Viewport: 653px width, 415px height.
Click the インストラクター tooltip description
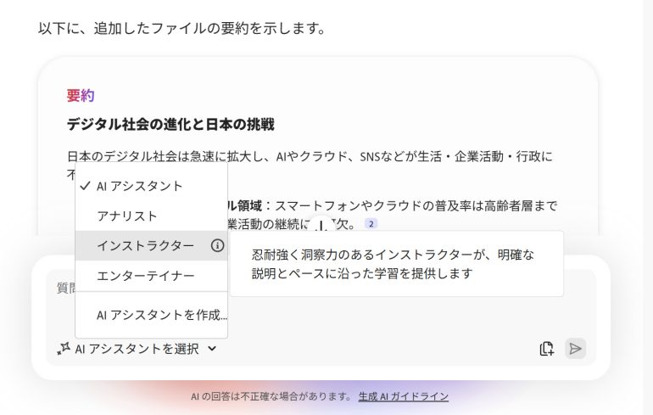395,263
